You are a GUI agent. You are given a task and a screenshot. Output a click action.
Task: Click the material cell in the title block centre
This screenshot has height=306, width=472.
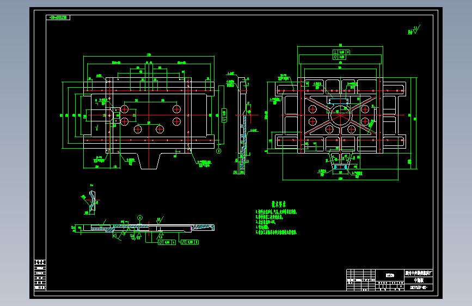pos(390,276)
